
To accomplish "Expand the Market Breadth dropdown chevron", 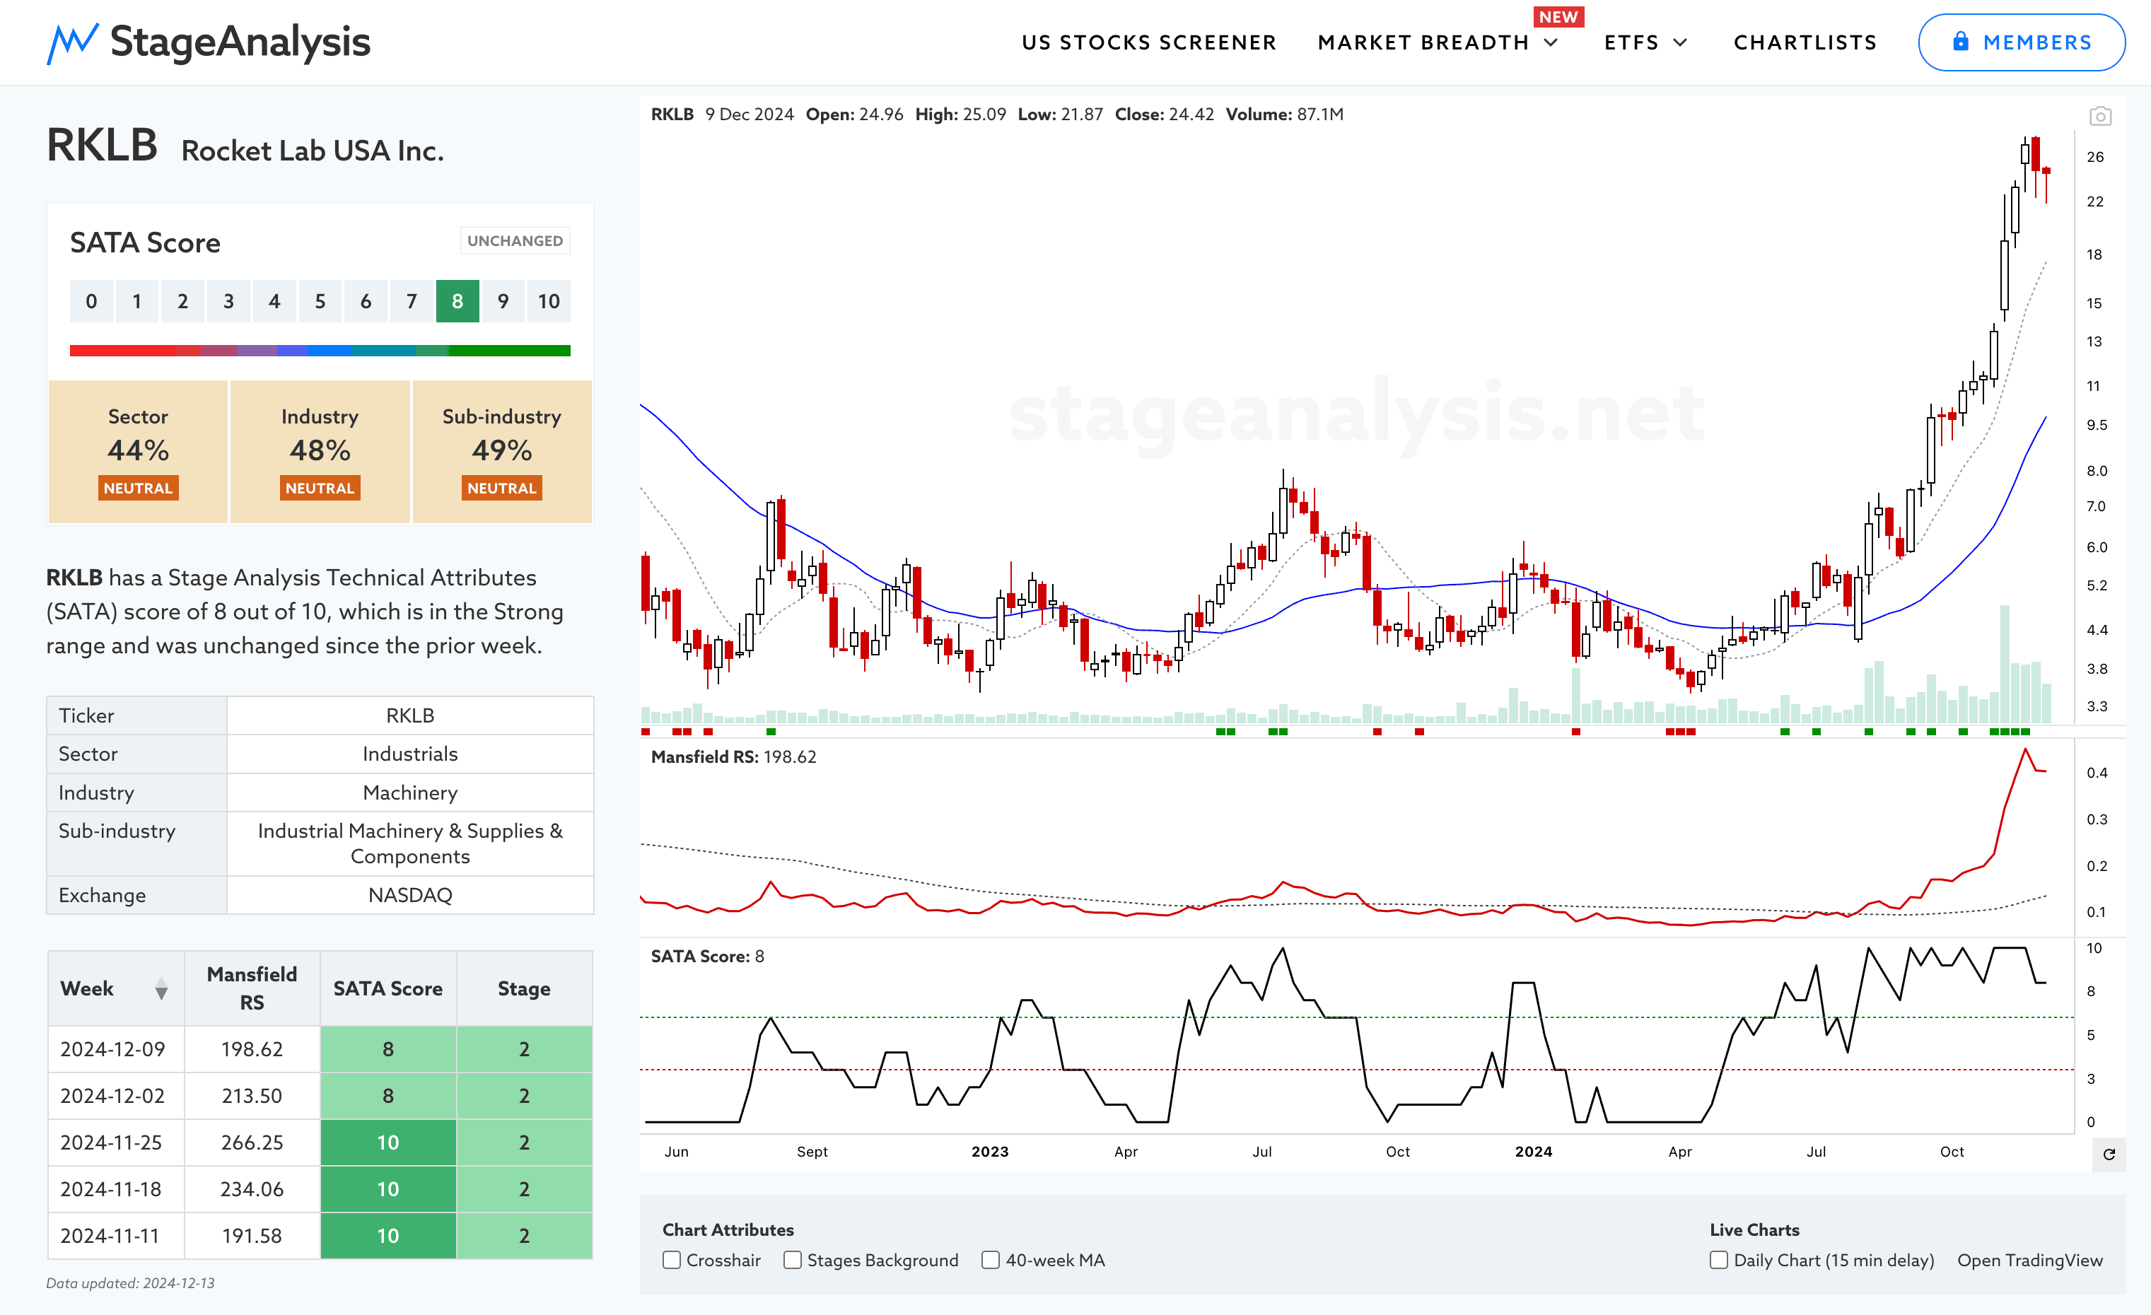I will pyautogui.click(x=1551, y=42).
